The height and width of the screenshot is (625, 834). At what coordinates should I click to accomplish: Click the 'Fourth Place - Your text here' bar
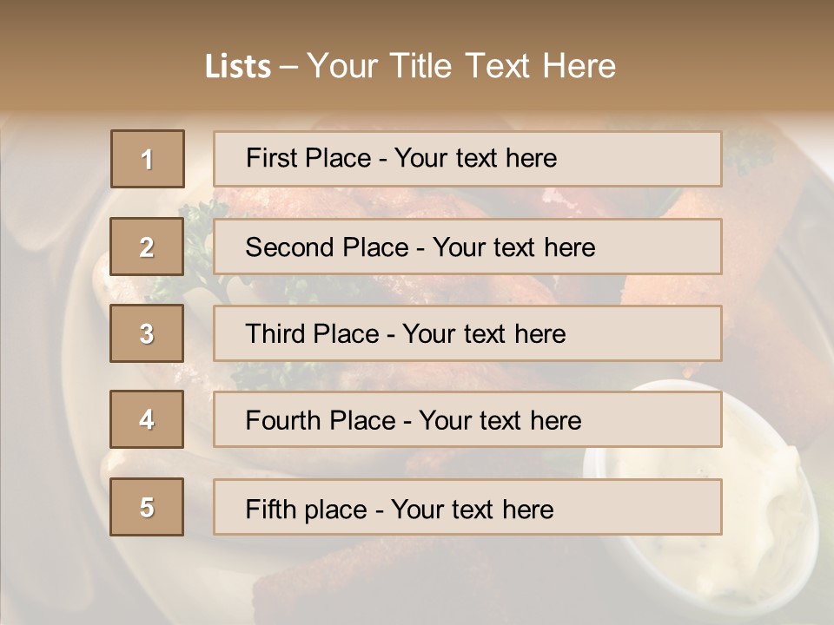click(x=467, y=419)
